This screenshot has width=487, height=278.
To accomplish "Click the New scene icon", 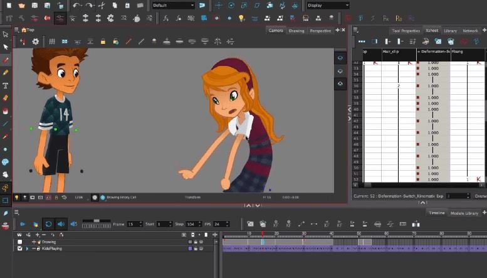I will [x=9, y=5].
